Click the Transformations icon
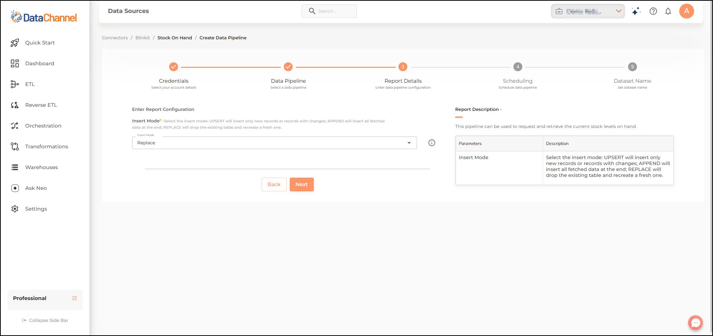 click(15, 146)
